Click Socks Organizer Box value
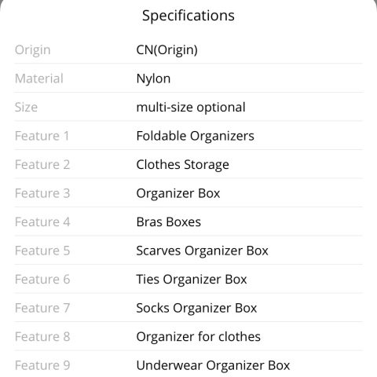 tap(196, 309)
